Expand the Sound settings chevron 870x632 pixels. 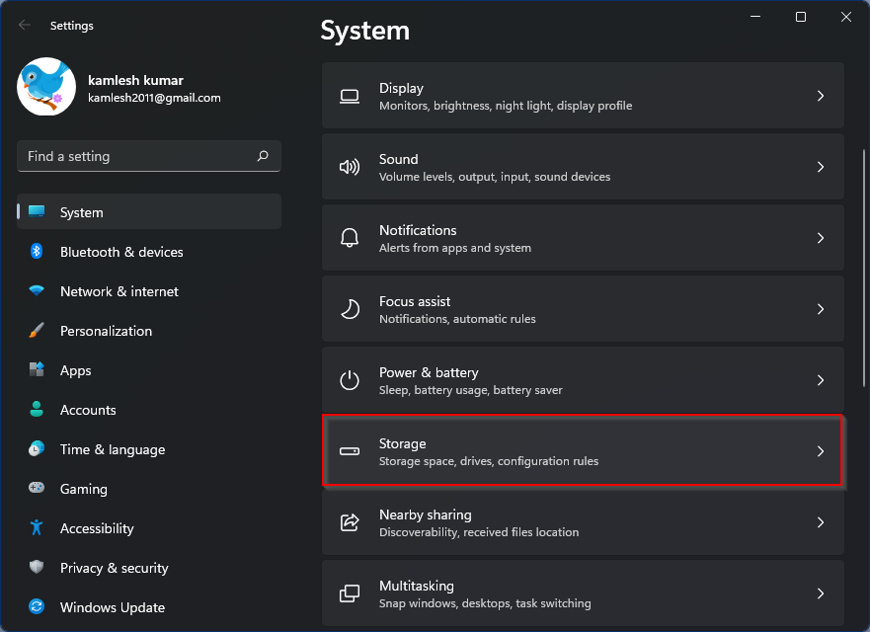(x=820, y=167)
